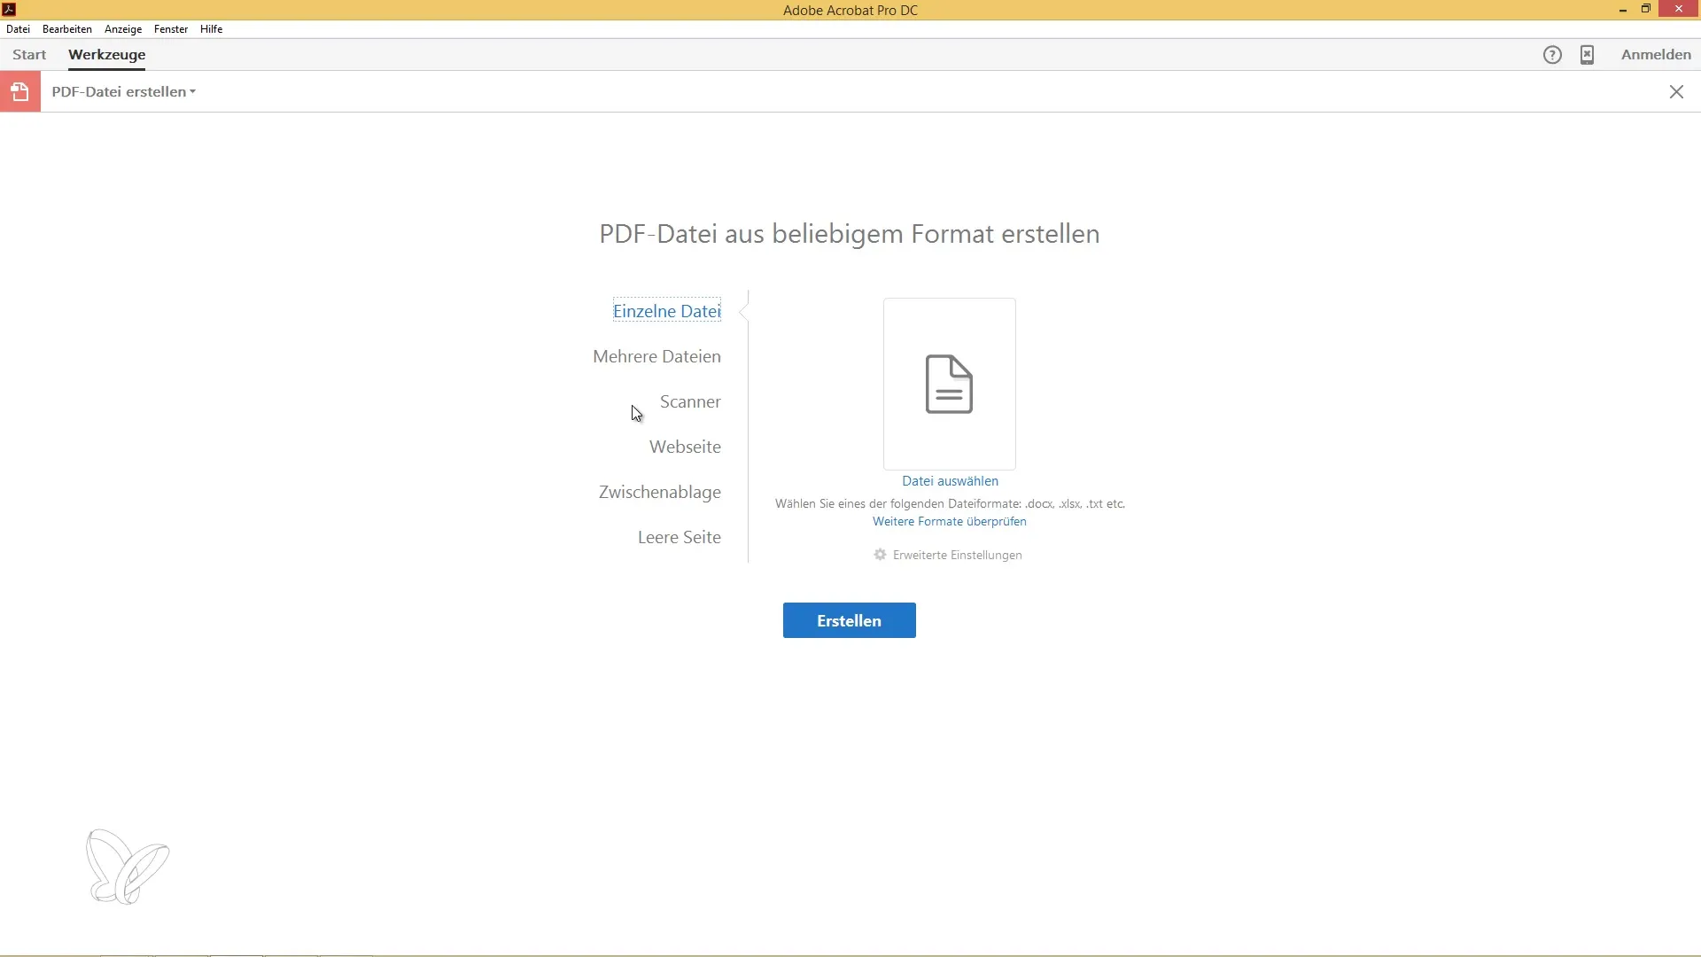The image size is (1701, 957).
Task: Choose the Webseite source option
Action: [x=685, y=447]
